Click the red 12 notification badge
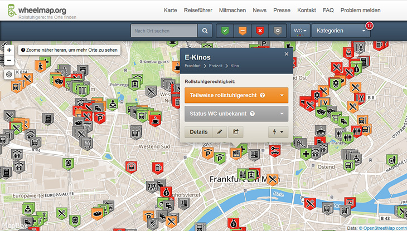Viewport: 407px width, 231px height. (369, 26)
